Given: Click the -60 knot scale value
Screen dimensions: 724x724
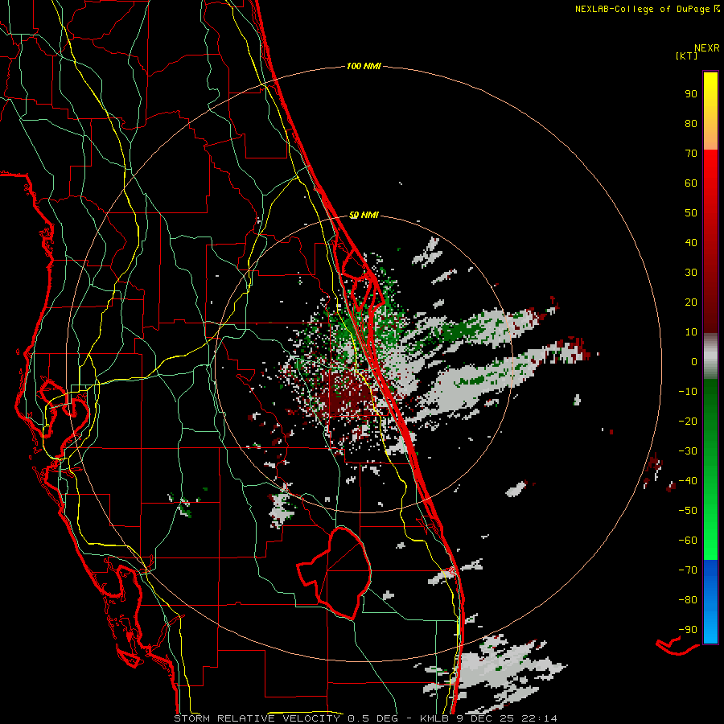Looking at the screenshot, I should [688, 541].
